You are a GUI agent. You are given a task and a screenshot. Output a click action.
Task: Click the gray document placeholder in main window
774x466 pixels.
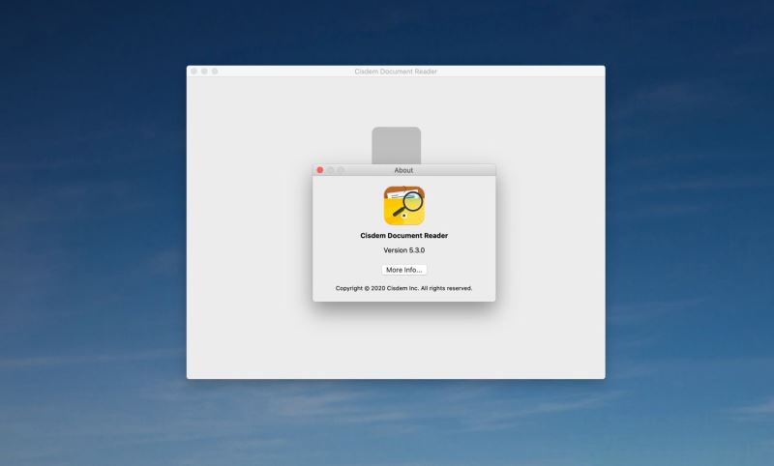coord(397,145)
